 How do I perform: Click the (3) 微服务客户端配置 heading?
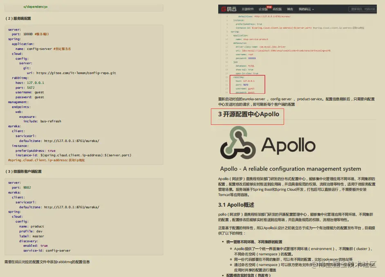click(x=23, y=171)
